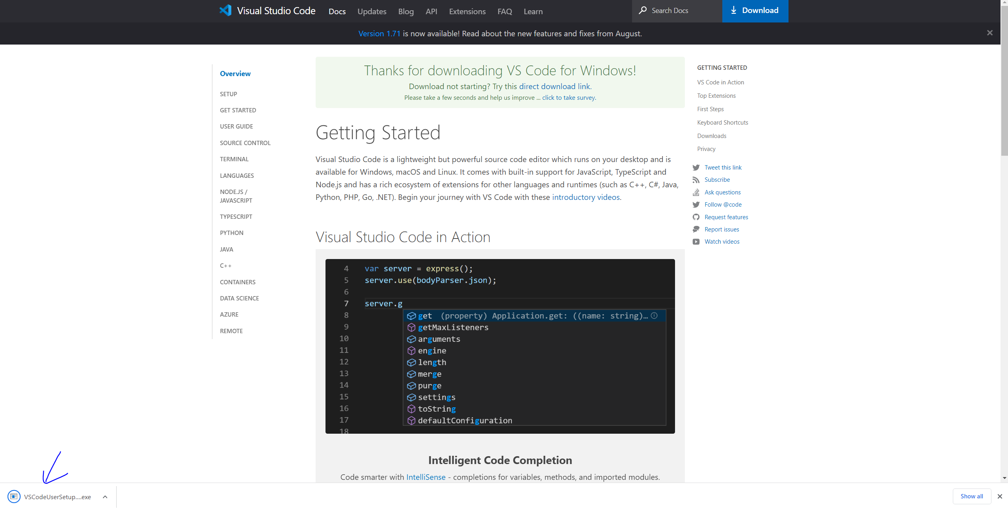
Task: Jump to Keyboard Shortcuts section
Action: point(722,123)
